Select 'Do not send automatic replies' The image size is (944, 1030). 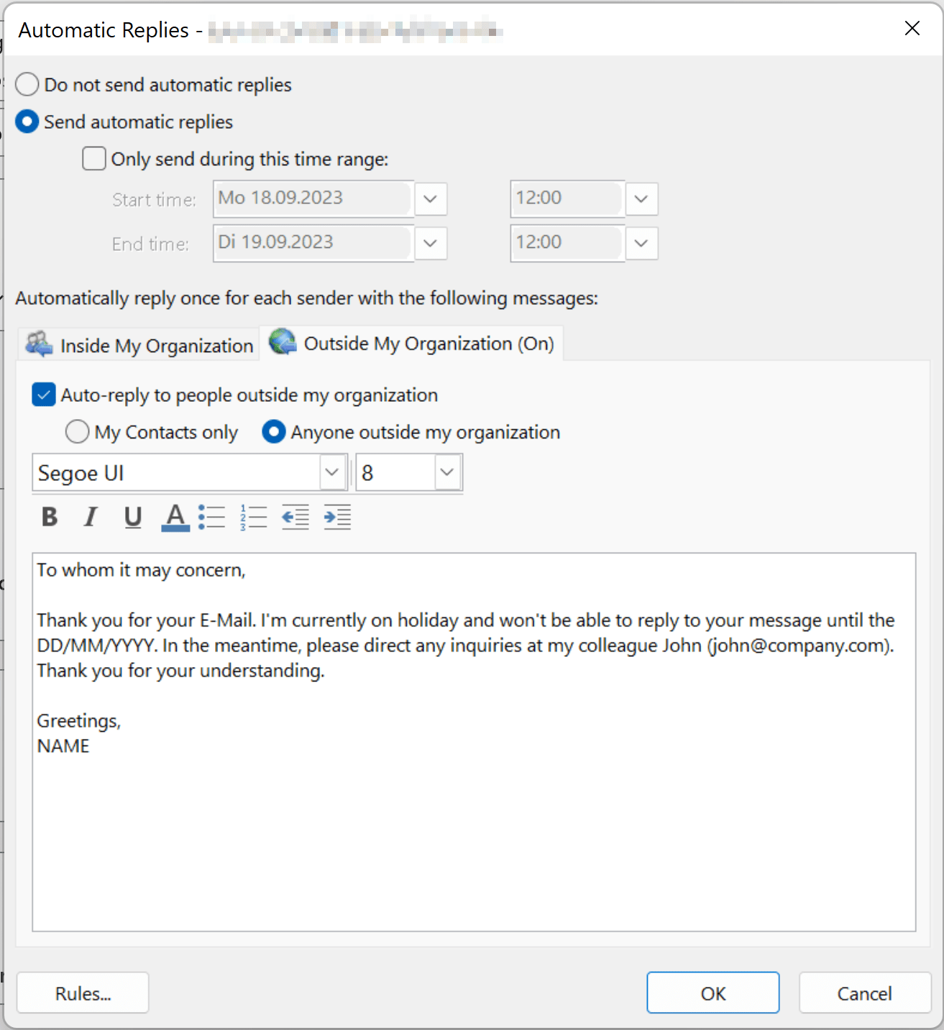point(27,84)
